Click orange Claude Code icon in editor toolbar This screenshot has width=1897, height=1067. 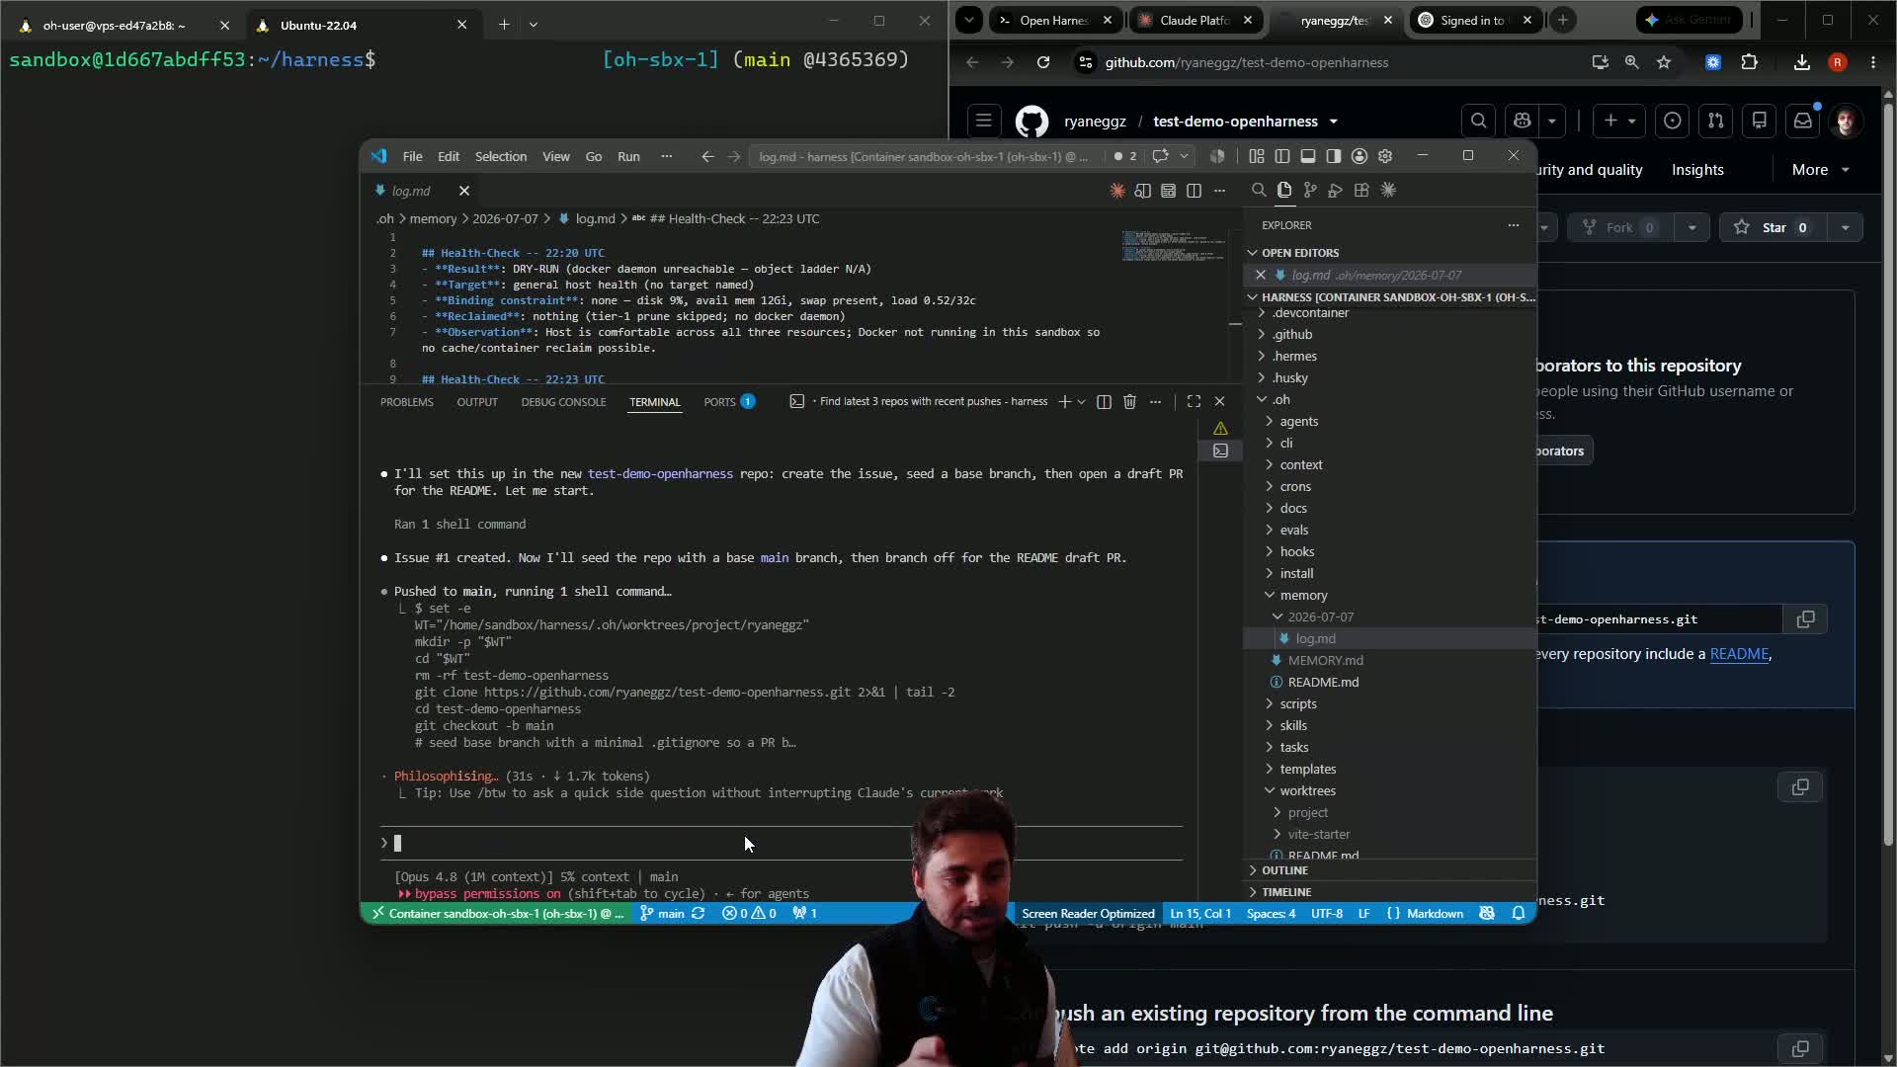(x=1117, y=191)
